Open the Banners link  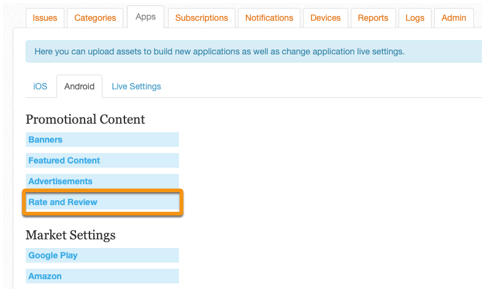[x=102, y=140]
